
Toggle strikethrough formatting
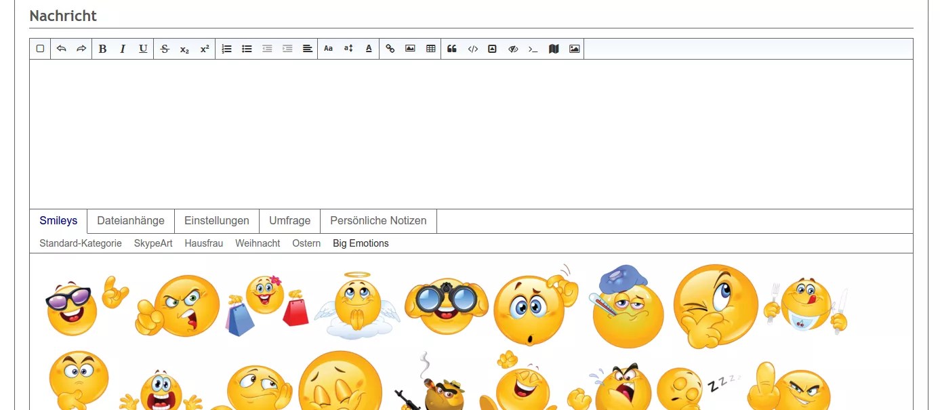pyautogui.click(x=164, y=49)
